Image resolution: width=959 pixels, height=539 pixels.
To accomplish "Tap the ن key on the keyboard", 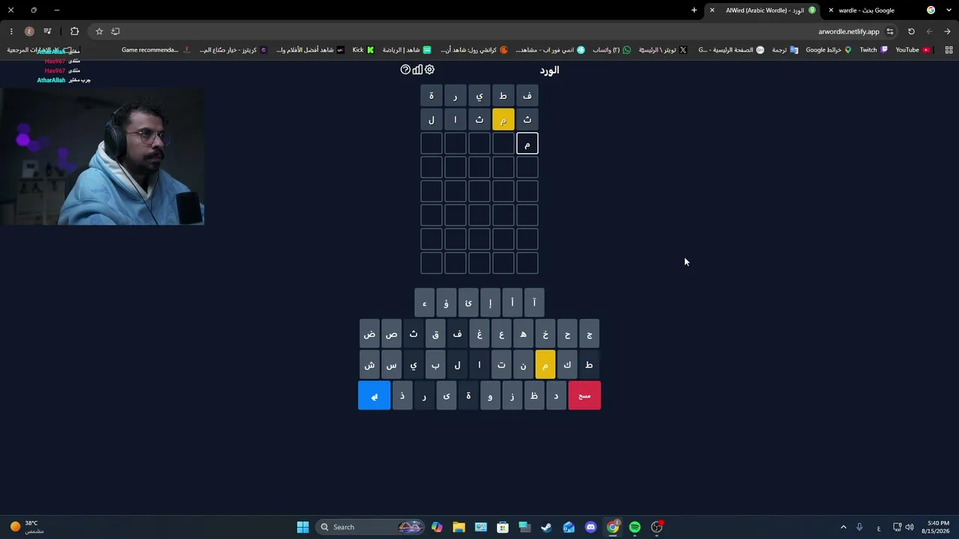I will point(524,365).
